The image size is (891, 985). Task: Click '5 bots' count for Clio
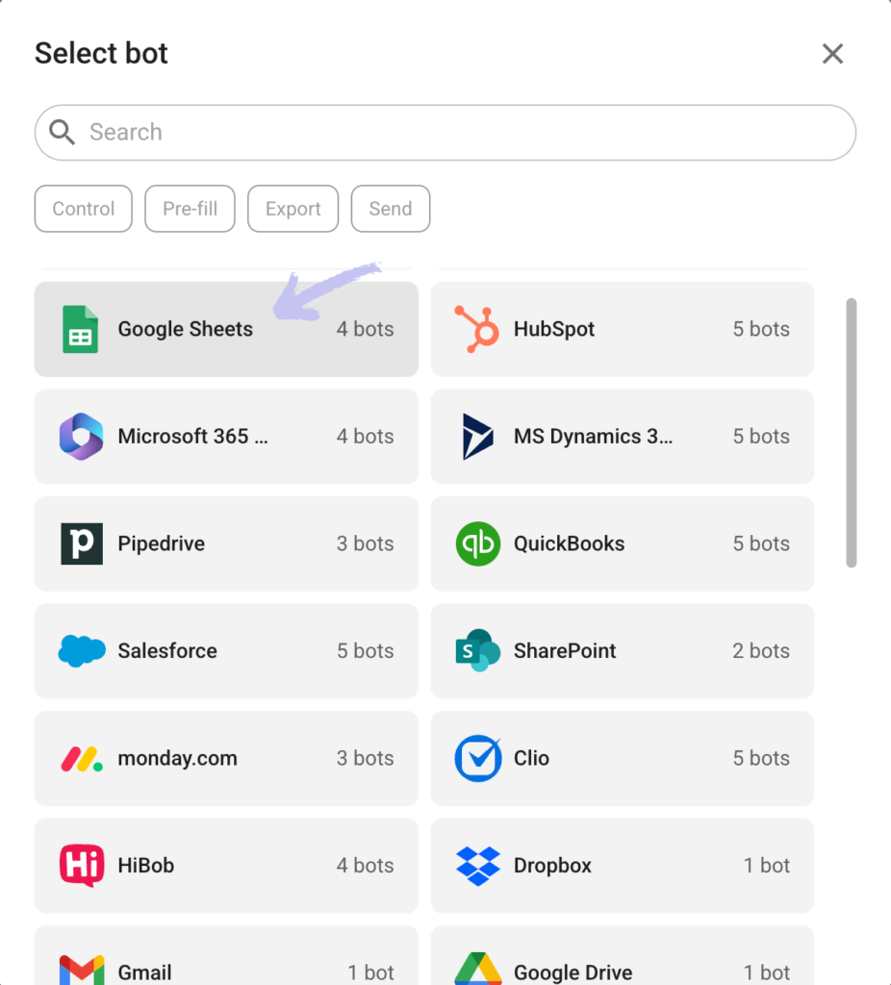(x=761, y=758)
